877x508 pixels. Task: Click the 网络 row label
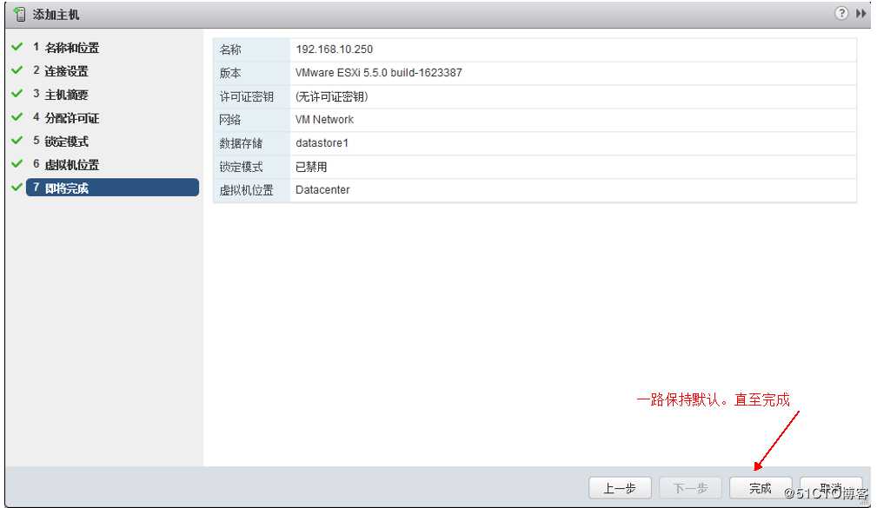point(229,120)
